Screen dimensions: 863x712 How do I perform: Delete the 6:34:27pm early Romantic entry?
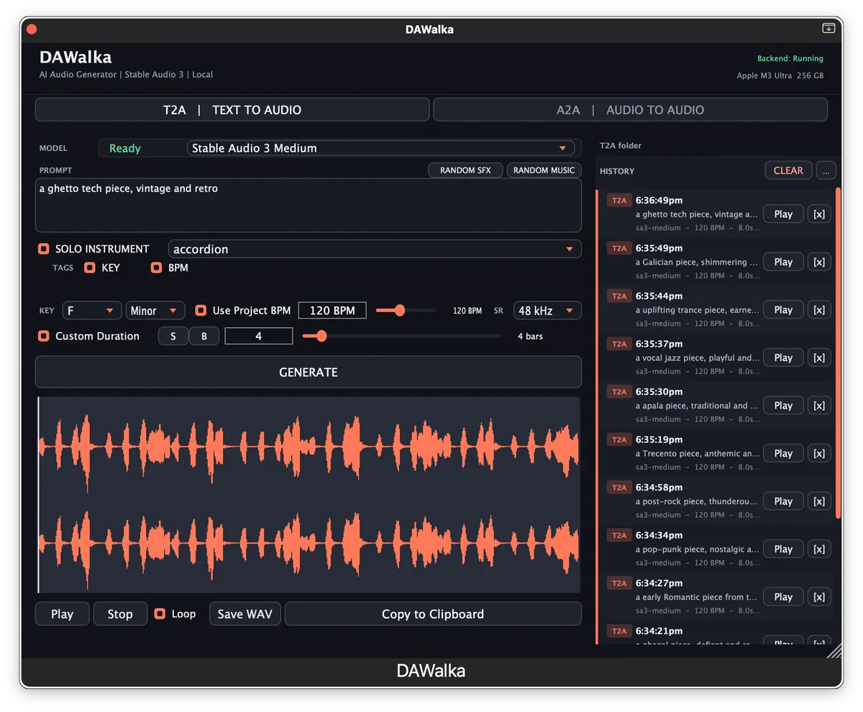[x=819, y=597]
